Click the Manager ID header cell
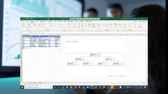The height and width of the screenshot is (94, 168). tap(51, 36)
